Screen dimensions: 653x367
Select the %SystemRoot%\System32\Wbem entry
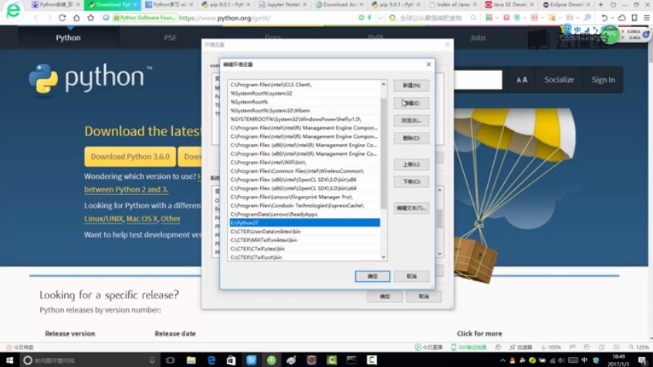pos(304,110)
